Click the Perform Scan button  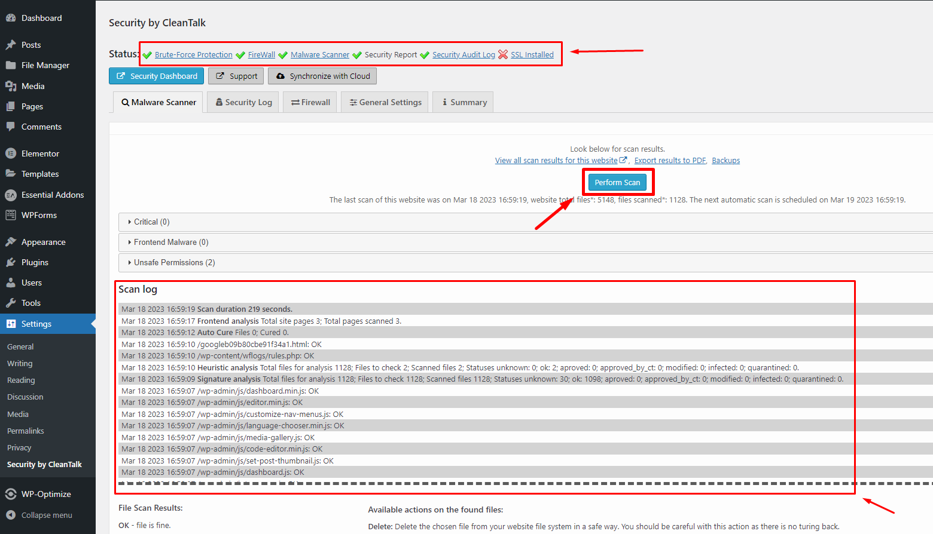[617, 182]
